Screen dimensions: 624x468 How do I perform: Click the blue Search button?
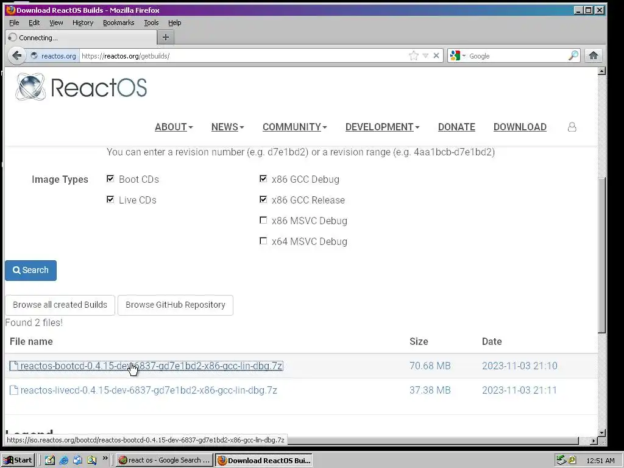click(30, 270)
